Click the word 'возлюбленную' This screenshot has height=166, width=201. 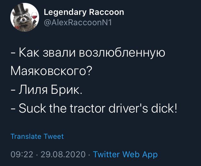coord(122,53)
